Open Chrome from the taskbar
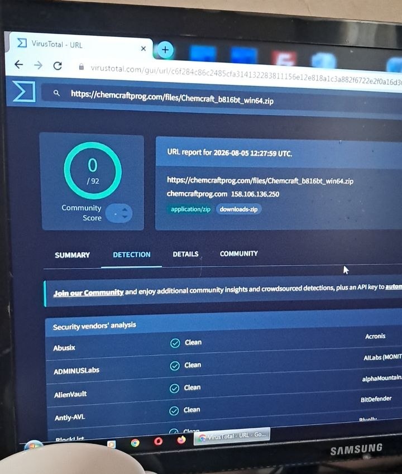402x474 pixels. (x=135, y=443)
